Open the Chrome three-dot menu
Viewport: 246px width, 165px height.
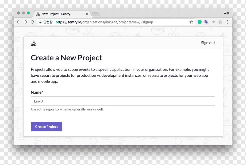pyautogui.click(x=227, y=22)
